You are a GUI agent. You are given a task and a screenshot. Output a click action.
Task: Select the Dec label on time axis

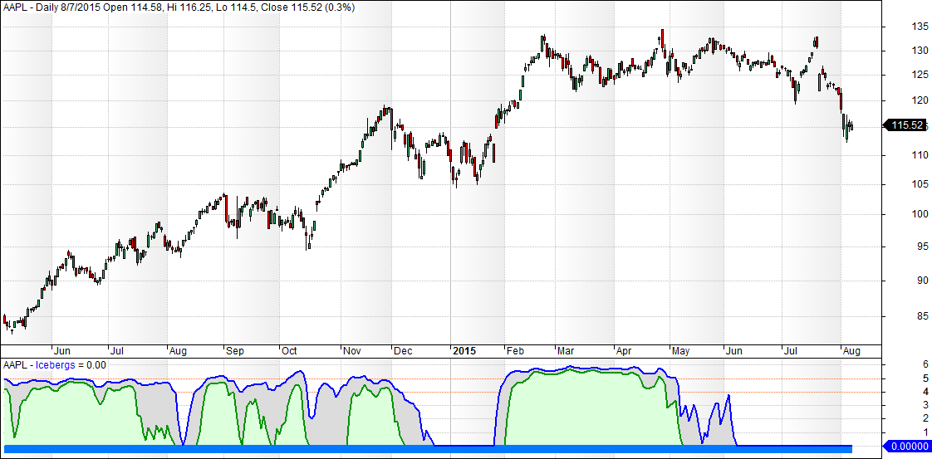click(x=404, y=351)
